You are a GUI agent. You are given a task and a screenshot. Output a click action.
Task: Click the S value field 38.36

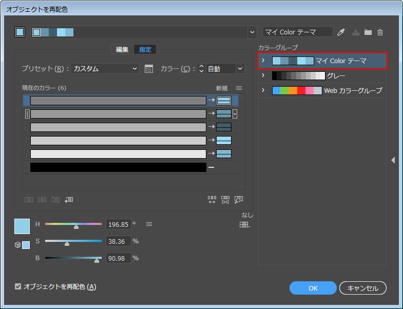click(x=119, y=241)
